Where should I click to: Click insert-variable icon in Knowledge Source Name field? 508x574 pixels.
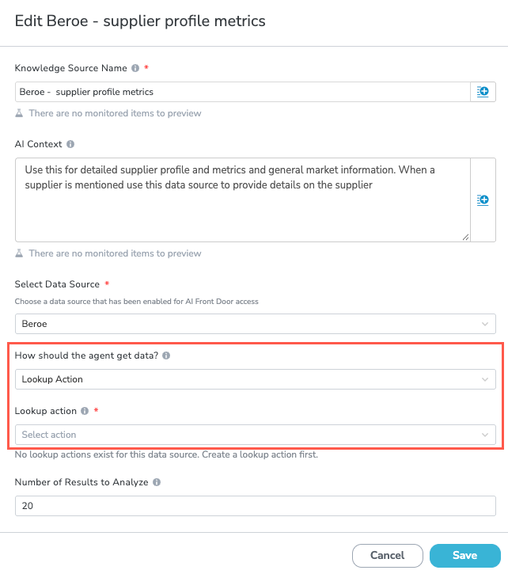click(483, 92)
